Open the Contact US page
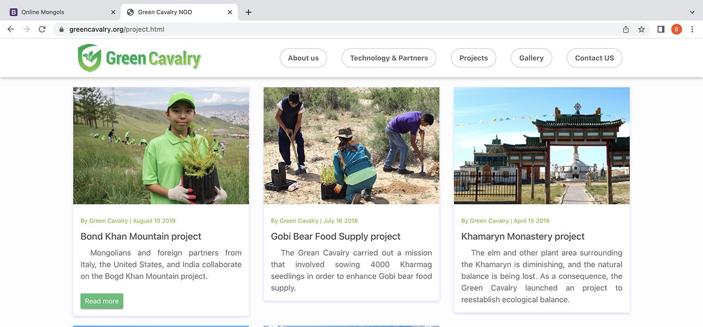Screen dimensions: 703x327 click(594, 58)
